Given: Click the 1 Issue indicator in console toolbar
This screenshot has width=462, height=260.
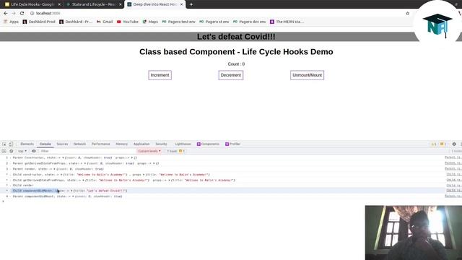Looking at the screenshot, I should [x=175, y=151].
